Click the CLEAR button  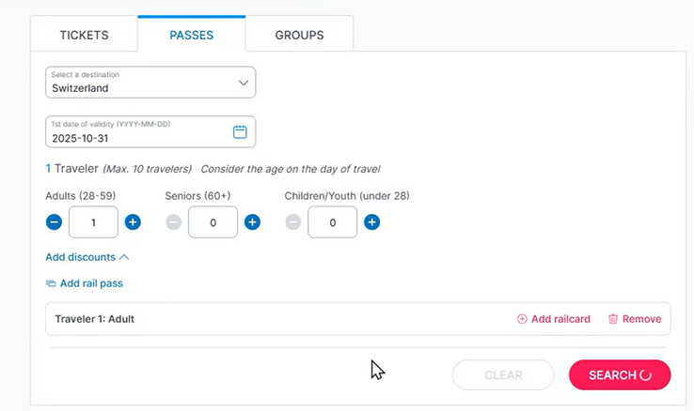pyautogui.click(x=503, y=374)
